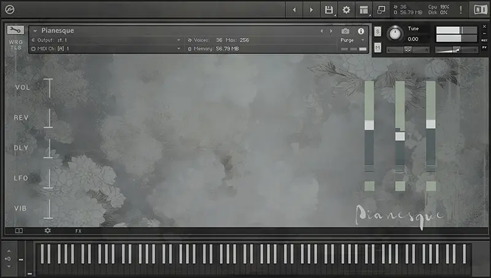Viewport: 491px width, 278px height.
Task: Adjust the header pan slider
Action: 408,50
